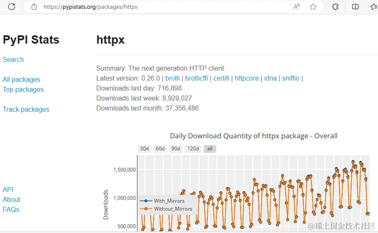
Task: Select the 60d range button
Action: 160,149
